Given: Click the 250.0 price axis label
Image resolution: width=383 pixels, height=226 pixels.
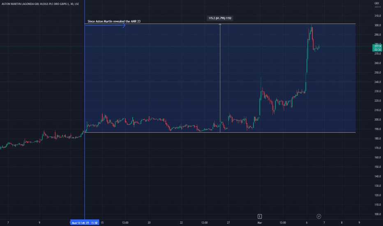Looking at the screenshot, I should click(x=378, y=72).
